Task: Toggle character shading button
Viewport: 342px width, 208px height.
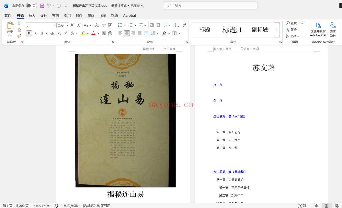Action: click(x=104, y=33)
